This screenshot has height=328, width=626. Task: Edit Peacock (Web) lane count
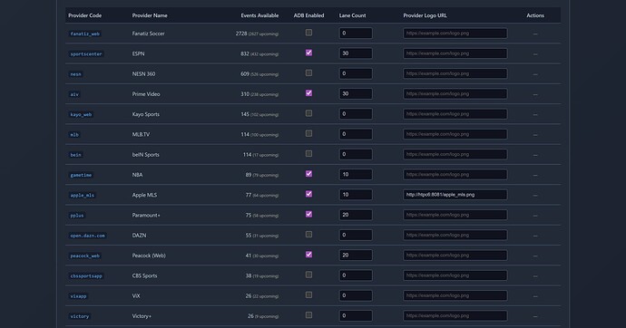pos(356,256)
